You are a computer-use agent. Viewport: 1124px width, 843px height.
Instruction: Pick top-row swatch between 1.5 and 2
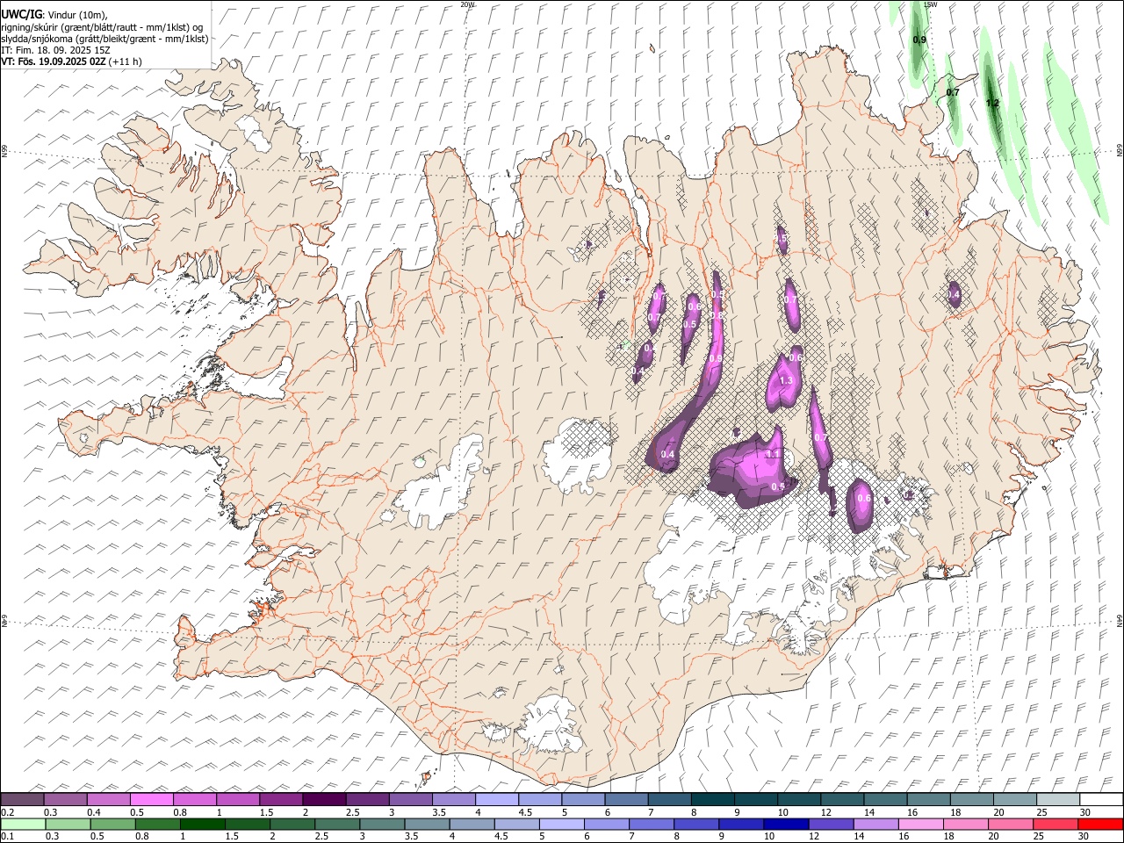280,799
